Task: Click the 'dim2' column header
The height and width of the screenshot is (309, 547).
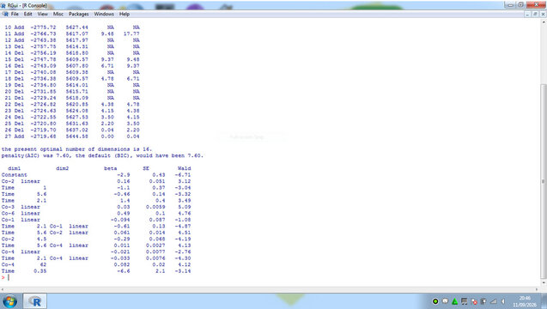Action: coord(63,168)
